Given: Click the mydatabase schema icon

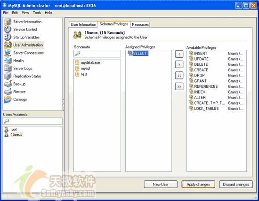Looking at the screenshot, I should (x=77, y=62).
